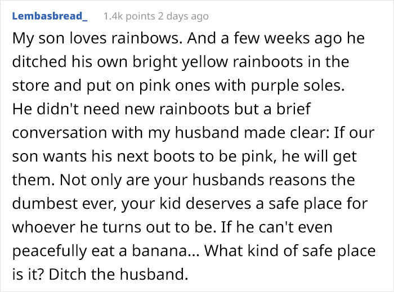Click the words 'dumbest ever' in the comment
The image size is (394, 292).
[x=64, y=203]
